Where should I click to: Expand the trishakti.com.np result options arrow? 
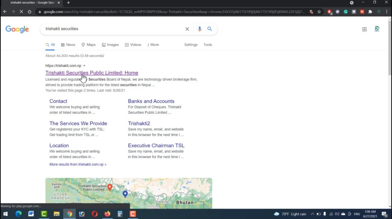84,66
